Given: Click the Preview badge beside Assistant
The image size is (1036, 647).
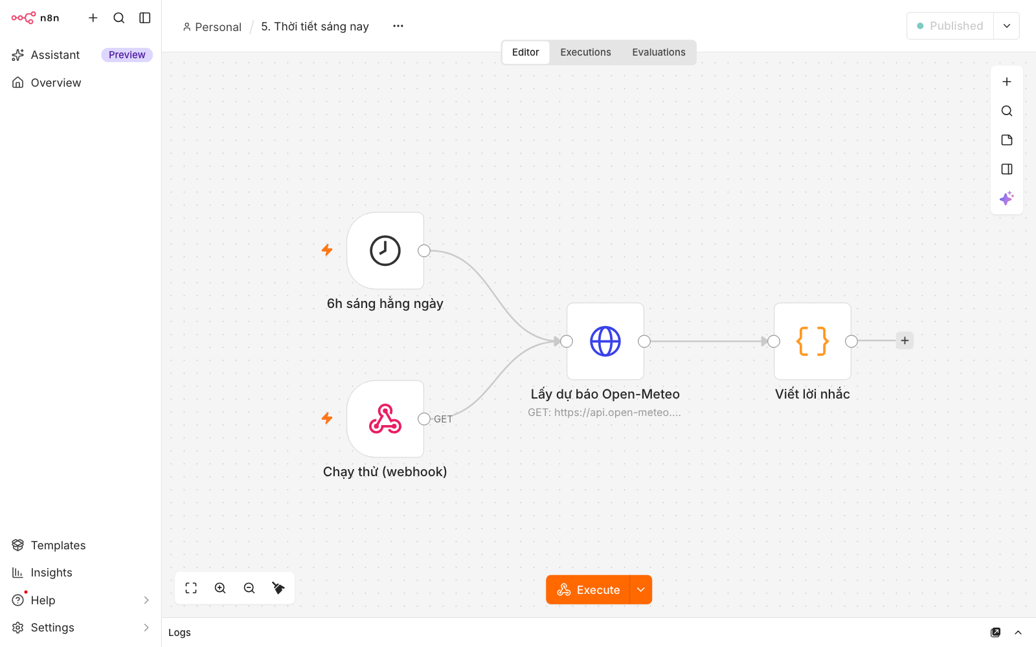Looking at the screenshot, I should point(127,55).
